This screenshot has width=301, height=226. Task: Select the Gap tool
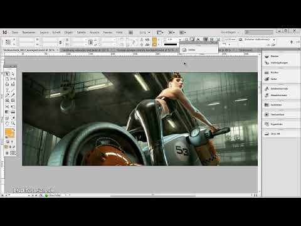(x=13, y=79)
